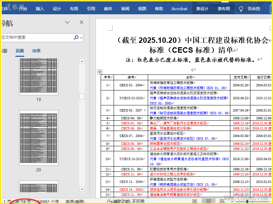Open the 表布局 ribbon tab

click(224, 9)
